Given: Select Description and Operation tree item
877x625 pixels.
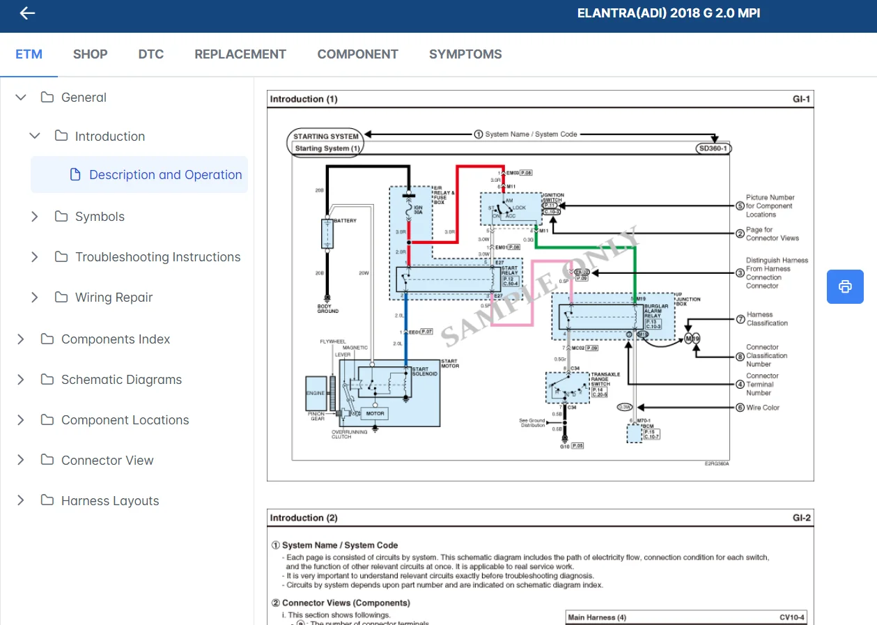Looking at the screenshot, I should [x=139, y=175].
